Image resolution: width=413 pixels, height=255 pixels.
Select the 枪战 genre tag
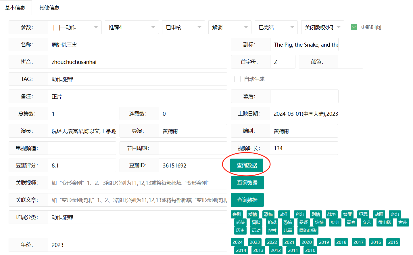point(272,222)
